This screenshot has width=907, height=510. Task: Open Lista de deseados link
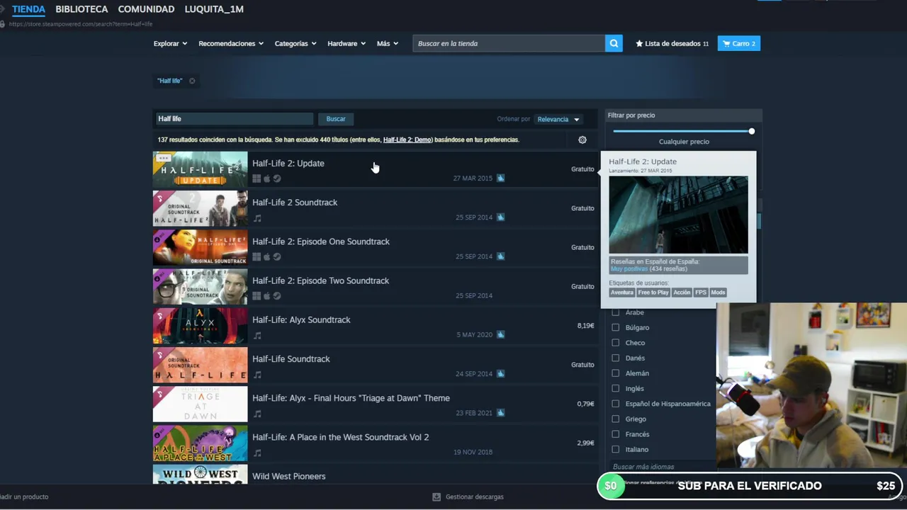pos(672,43)
